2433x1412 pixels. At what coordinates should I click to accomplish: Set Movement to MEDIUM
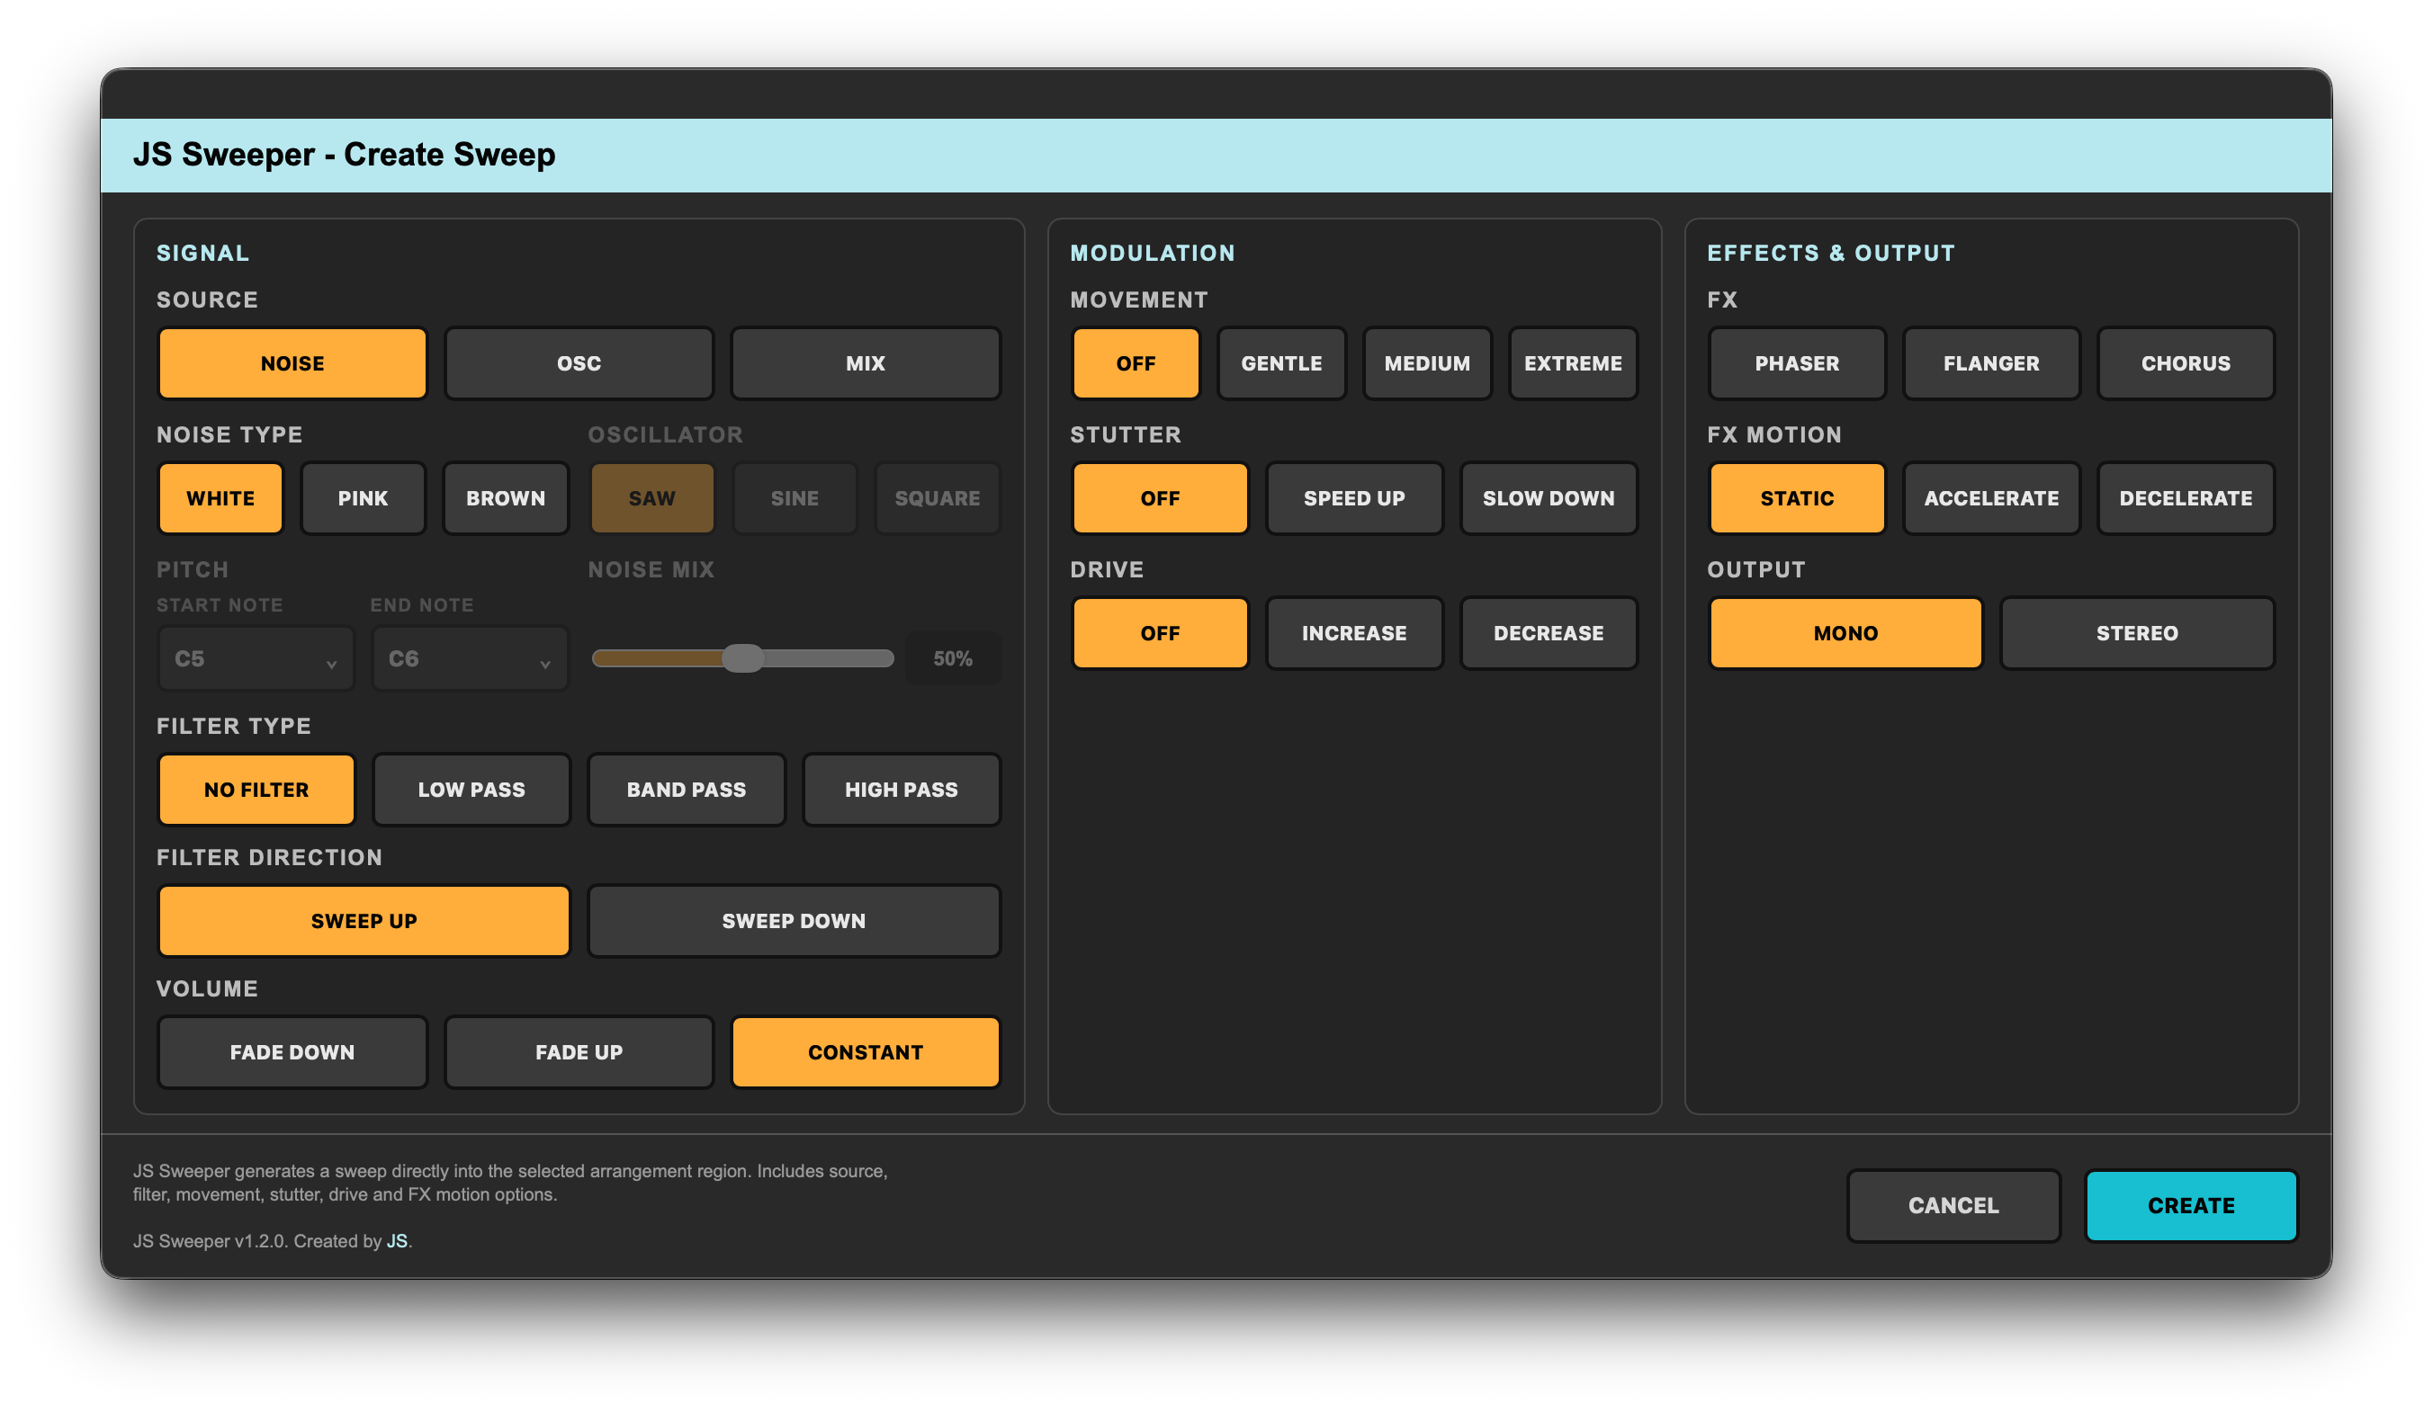[1427, 362]
